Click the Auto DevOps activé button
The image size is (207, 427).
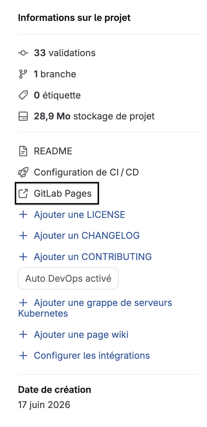[x=68, y=278]
